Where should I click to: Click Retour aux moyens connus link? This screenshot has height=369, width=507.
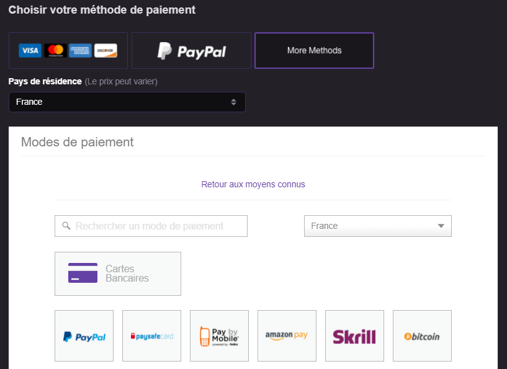(x=253, y=184)
